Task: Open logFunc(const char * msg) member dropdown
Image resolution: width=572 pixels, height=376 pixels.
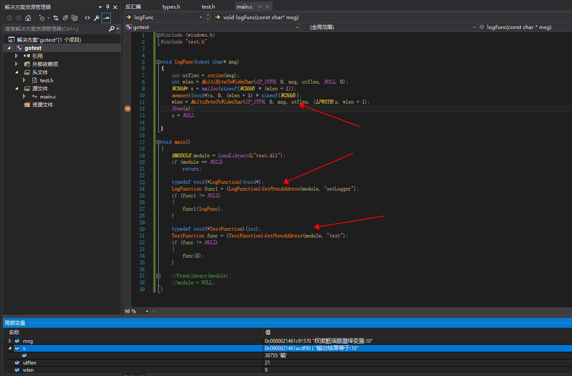Action: pyautogui.click(x=525, y=27)
